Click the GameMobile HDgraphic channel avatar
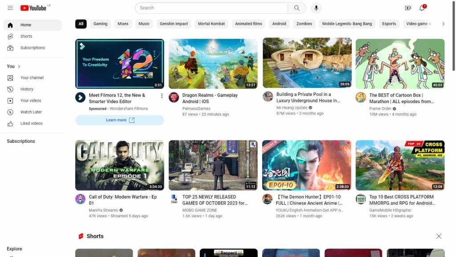Image resolution: width=456 pixels, height=257 pixels. point(361,199)
